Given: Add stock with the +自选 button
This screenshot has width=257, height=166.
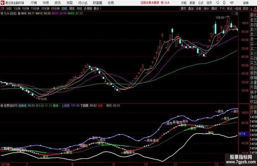Looking at the screenshot, I should tap(238, 9).
